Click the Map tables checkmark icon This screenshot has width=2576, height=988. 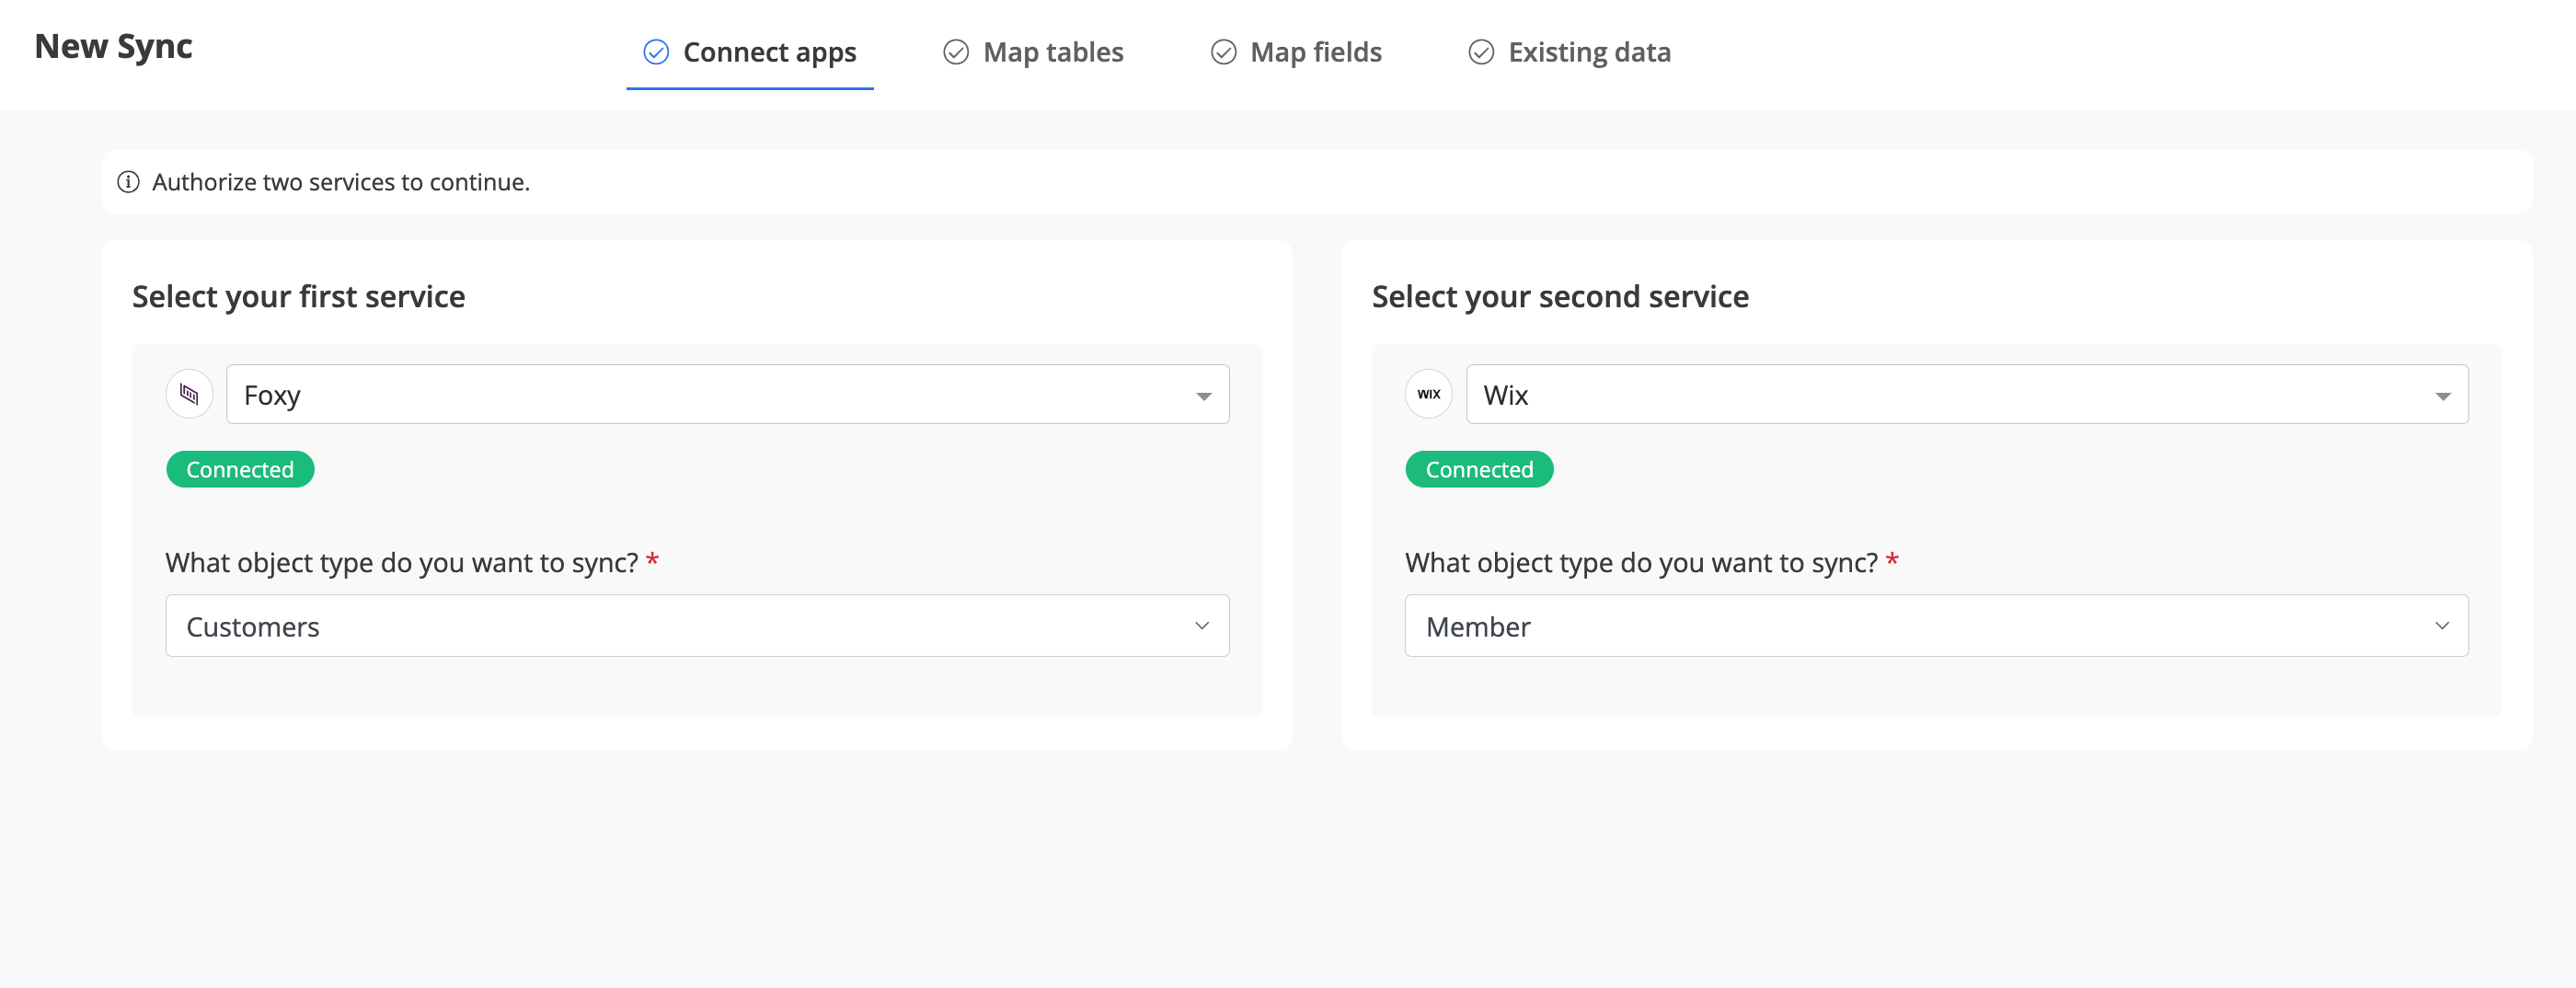point(956,52)
